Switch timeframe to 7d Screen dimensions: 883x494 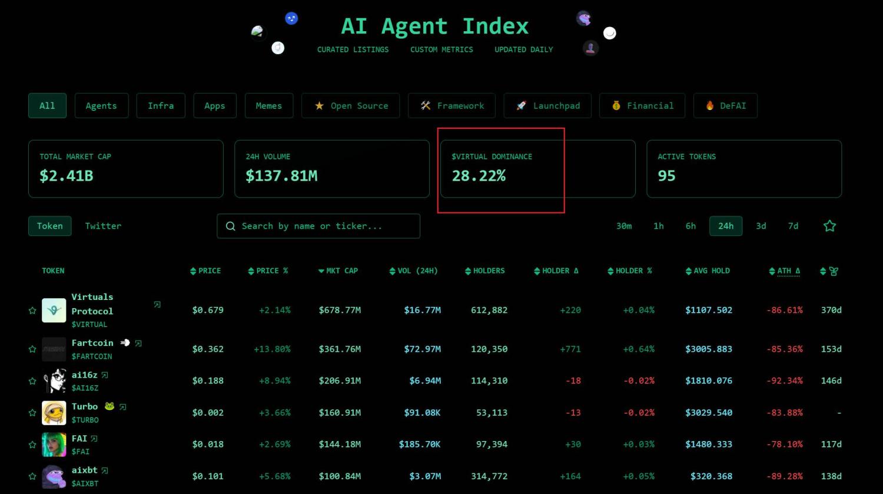(792, 225)
